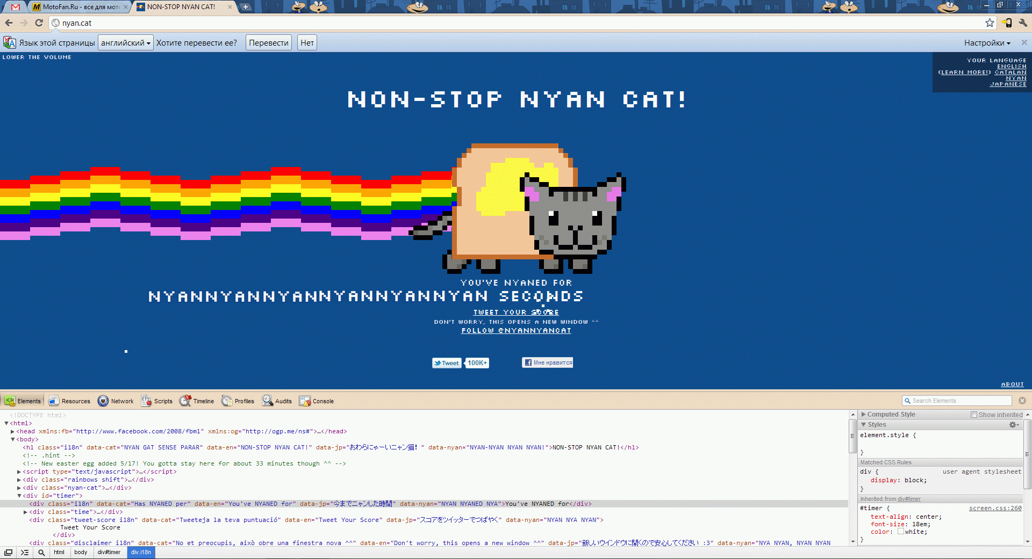Open the language dropdown английский
Viewport: 1032px width, 559px height.
(x=126, y=43)
